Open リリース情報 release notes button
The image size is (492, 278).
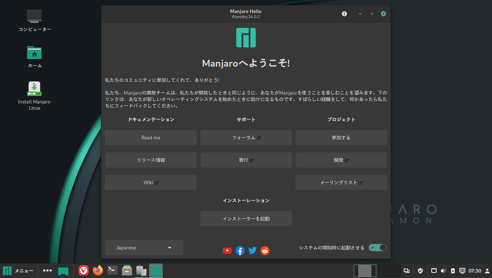click(151, 160)
